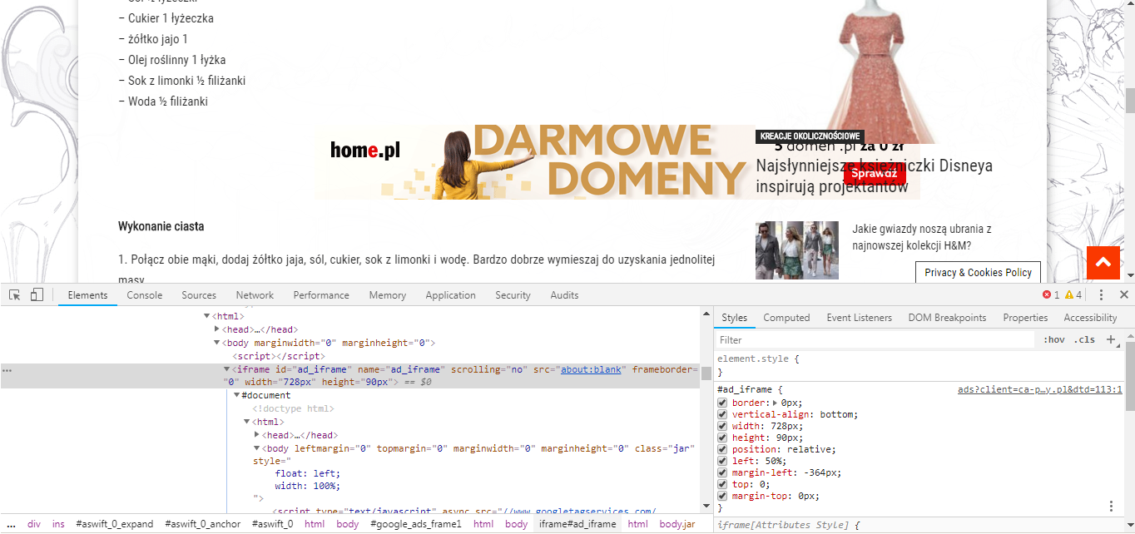Click the celebrities article thumbnail image
This screenshot has height=534, width=1135.
tap(797, 250)
